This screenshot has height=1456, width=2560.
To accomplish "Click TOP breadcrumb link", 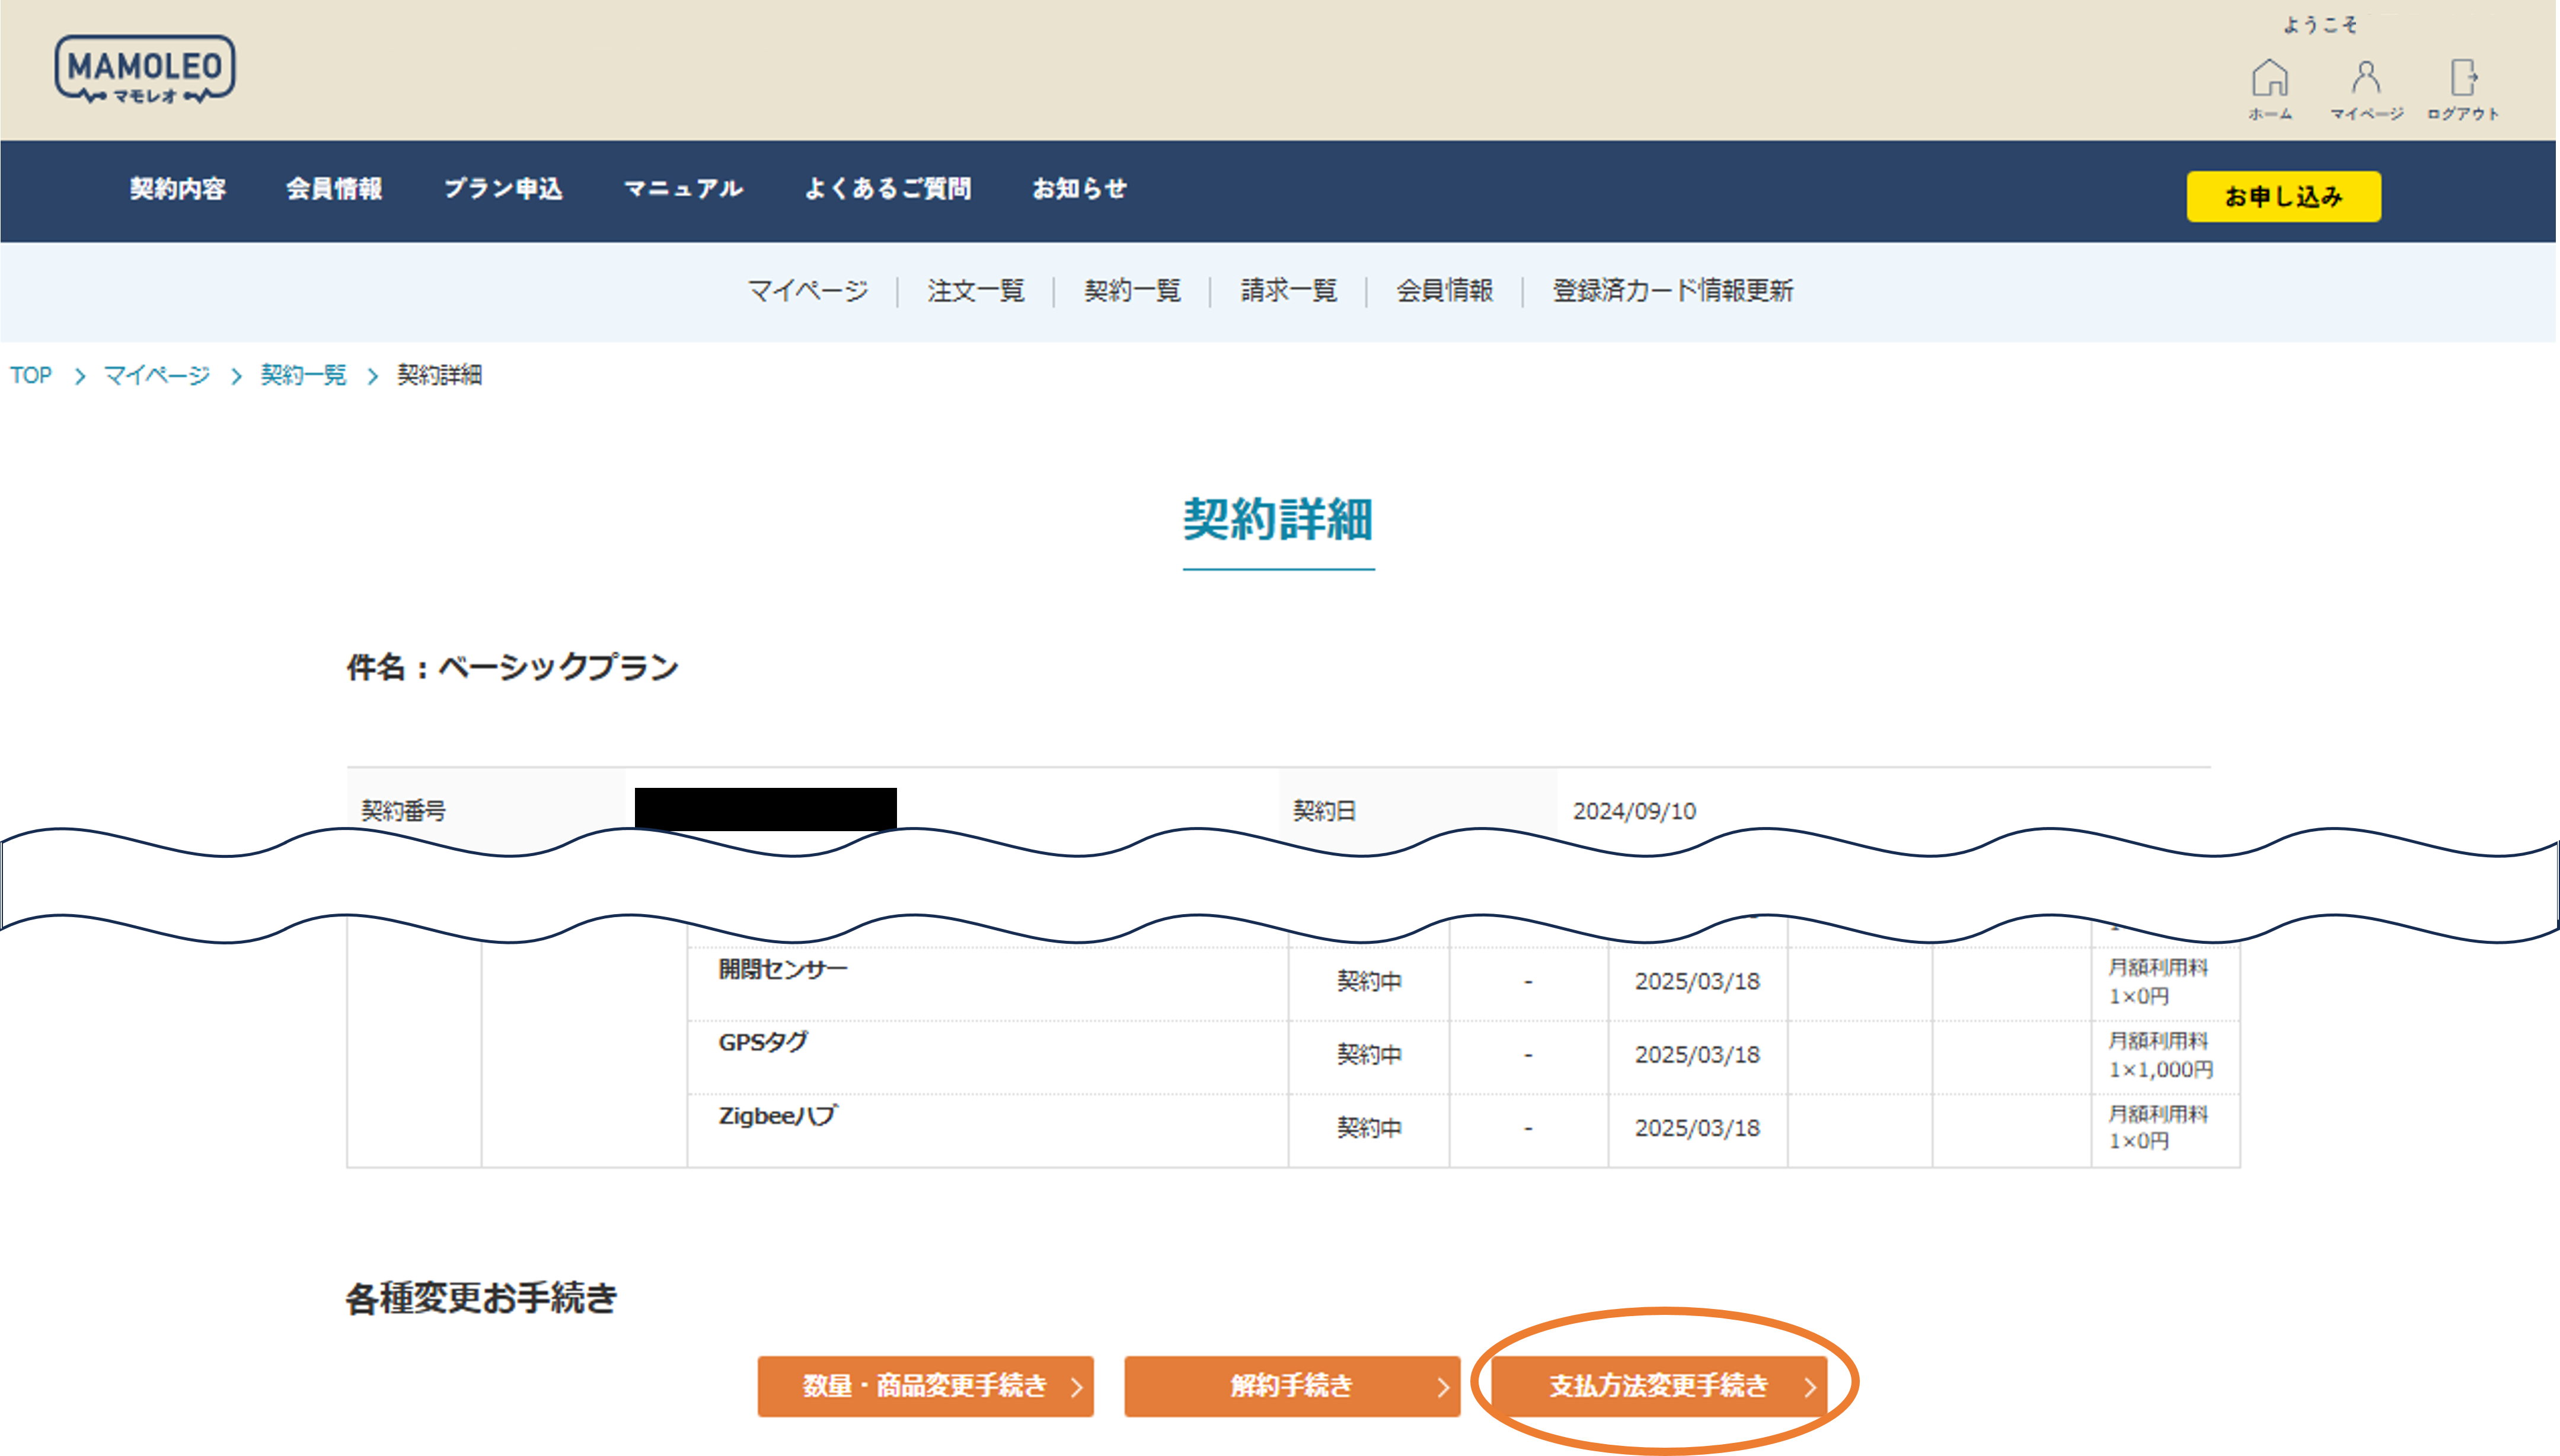I will pos(31,375).
